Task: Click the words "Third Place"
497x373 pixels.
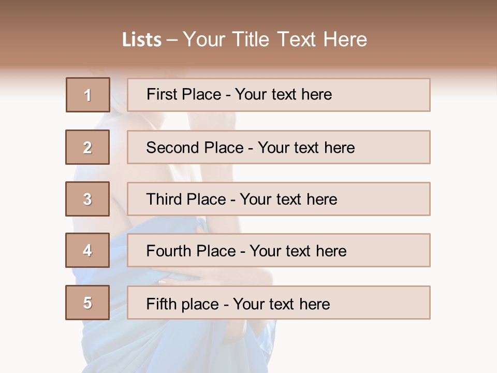Action: [186, 199]
